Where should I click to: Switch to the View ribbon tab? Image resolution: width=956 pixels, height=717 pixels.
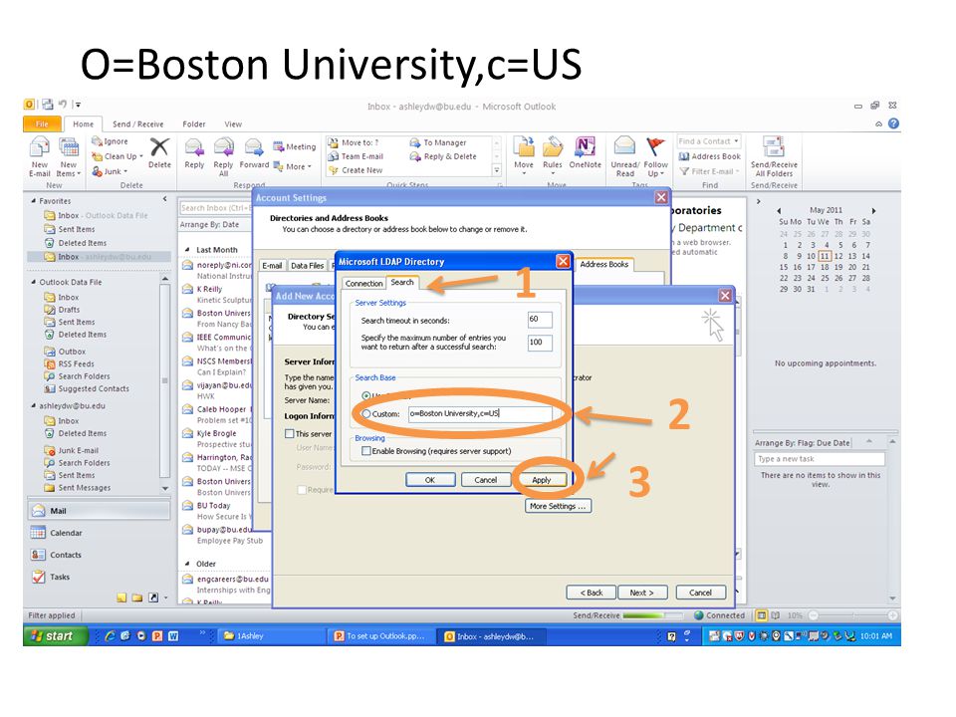pos(233,123)
